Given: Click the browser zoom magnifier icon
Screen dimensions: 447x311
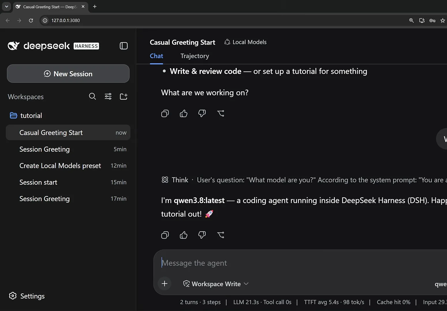Looking at the screenshot, I should tap(412, 20).
